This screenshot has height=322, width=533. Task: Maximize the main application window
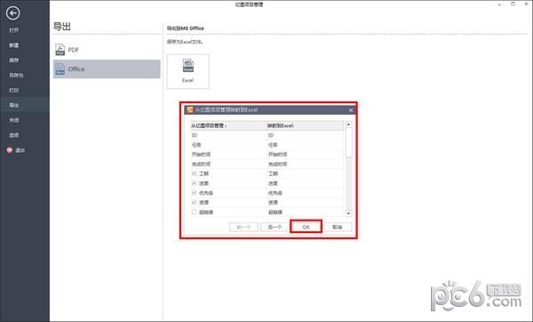pyautogui.click(x=513, y=4)
